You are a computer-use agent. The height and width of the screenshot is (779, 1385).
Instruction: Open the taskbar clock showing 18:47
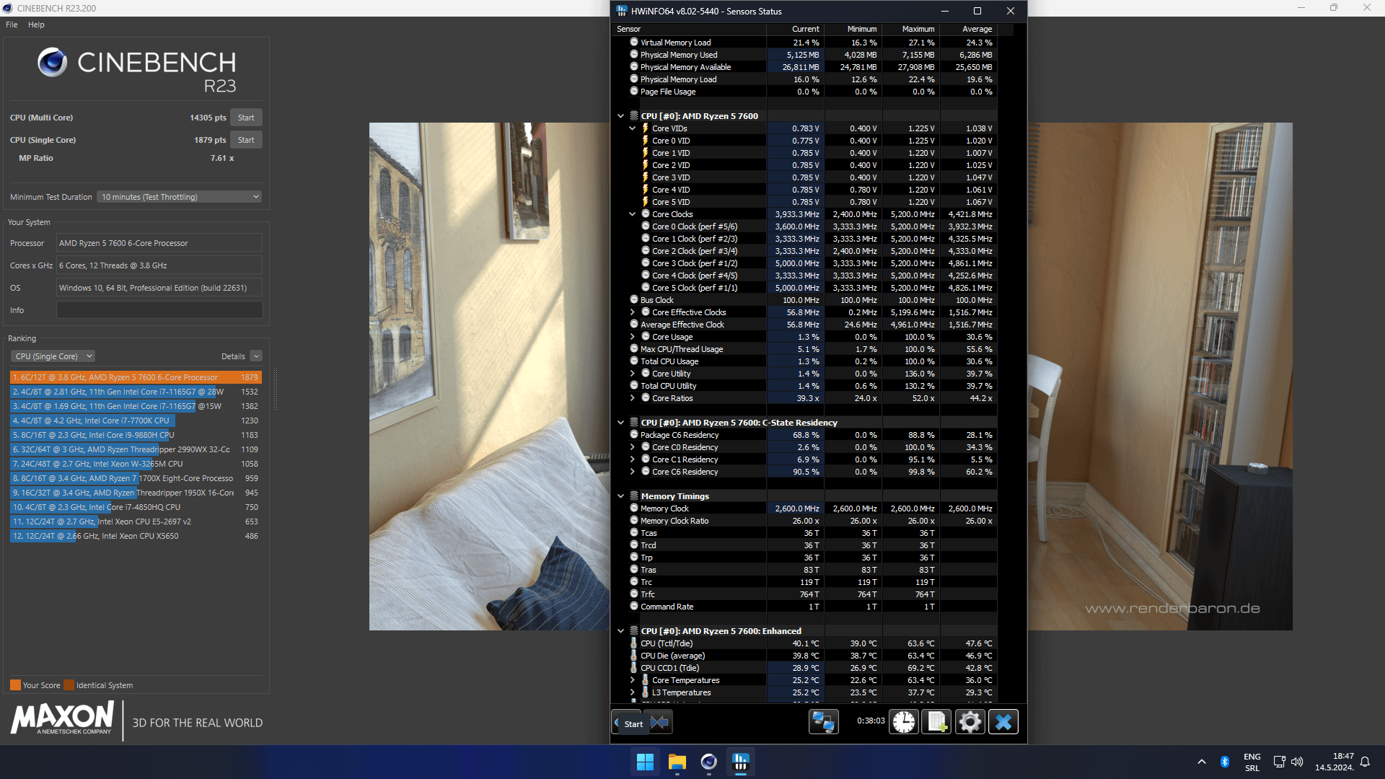click(x=1334, y=762)
